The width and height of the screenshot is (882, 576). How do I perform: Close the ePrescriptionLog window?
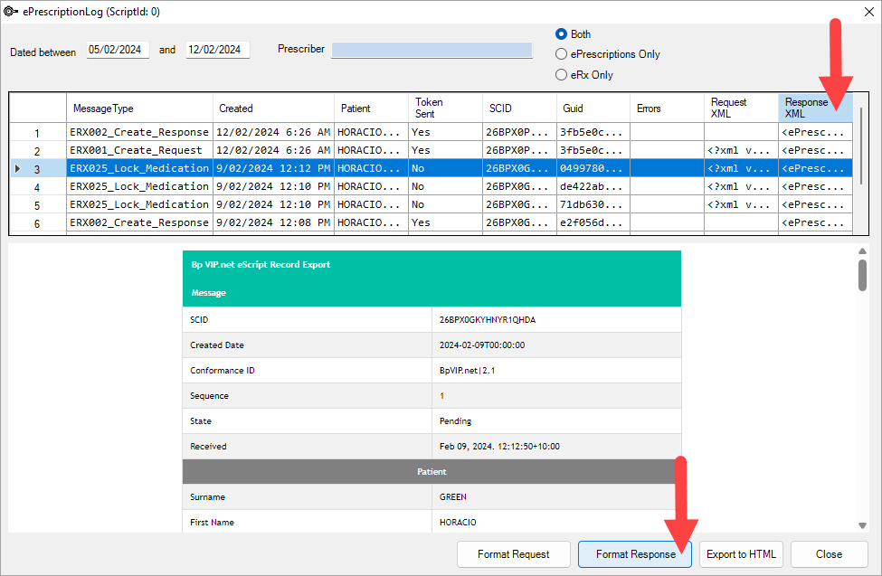point(869,12)
